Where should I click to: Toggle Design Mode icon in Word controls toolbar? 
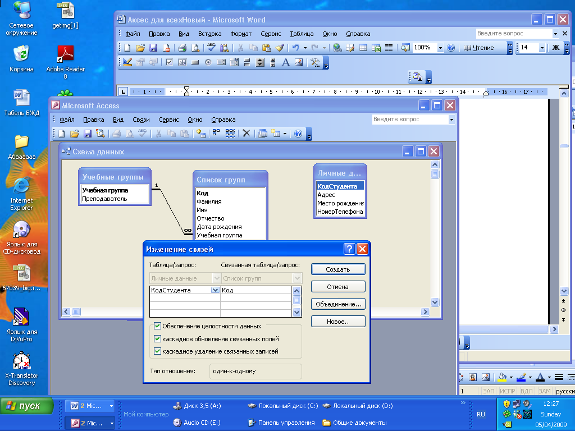(x=127, y=62)
